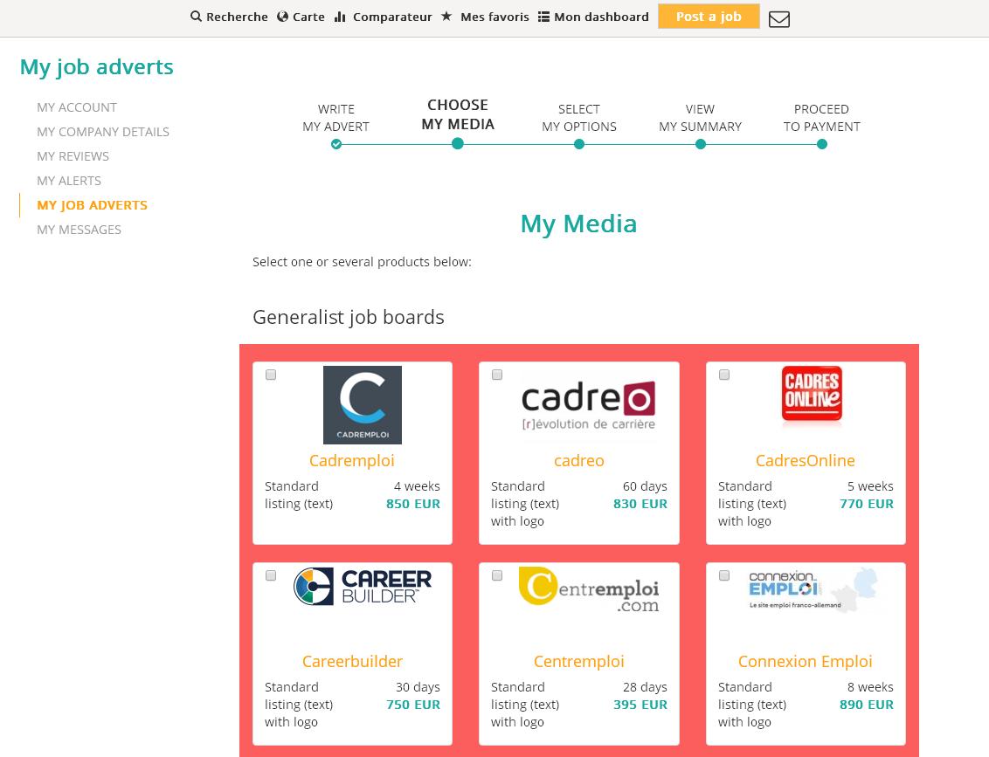Tick the Cadremploi checkbox
The height and width of the screenshot is (757, 989).
click(x=271, y=375)
